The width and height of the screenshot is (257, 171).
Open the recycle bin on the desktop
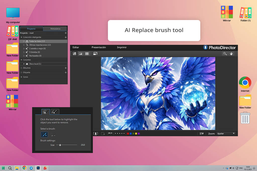pos(245,118)
